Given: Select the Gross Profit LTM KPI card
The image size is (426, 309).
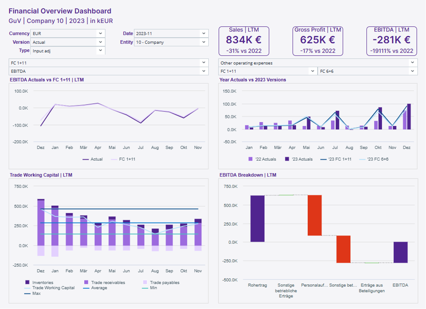Looking at the screenshot, I should pyautogui.click(x=317, y=41).
